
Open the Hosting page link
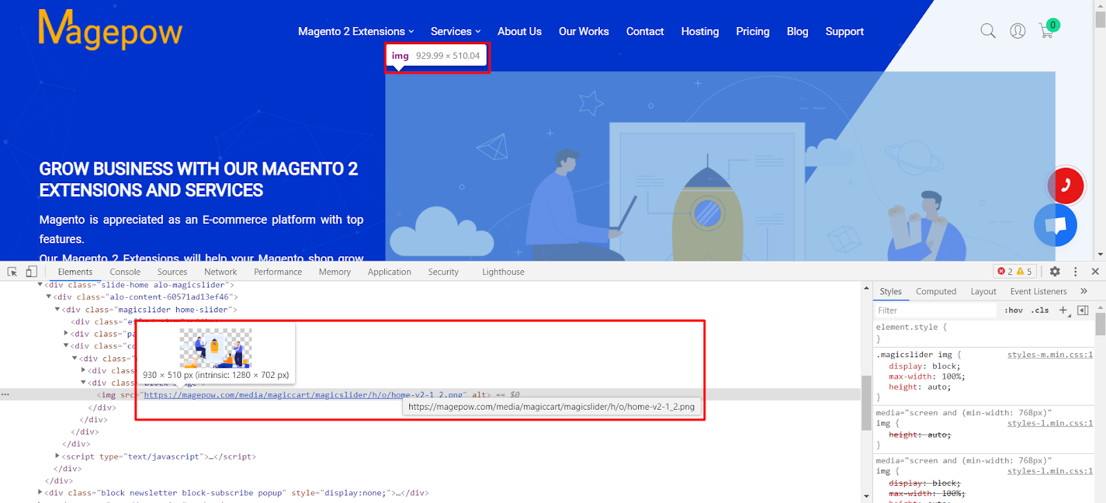pos(700,32)
